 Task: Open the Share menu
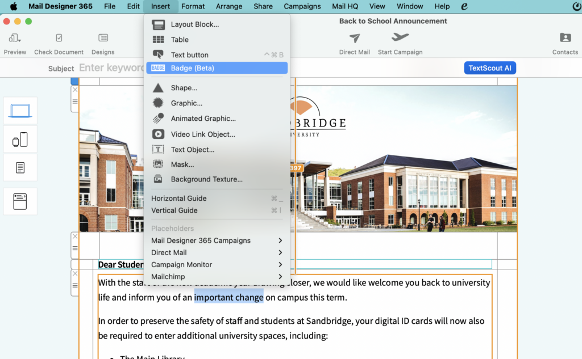pos(263,6)
